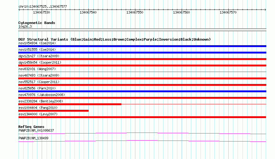Select the red loss bar under dgv121n27
Screen dimensions: 275x159
pos(142,59)
